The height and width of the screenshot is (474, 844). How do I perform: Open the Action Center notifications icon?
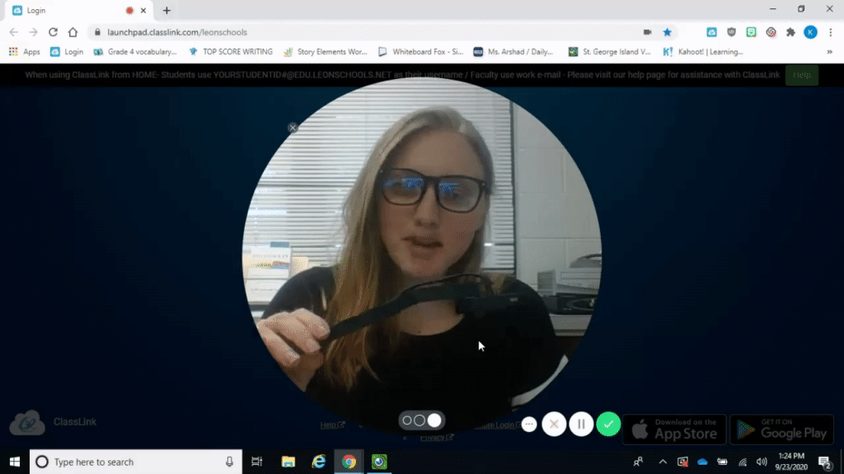824,462
